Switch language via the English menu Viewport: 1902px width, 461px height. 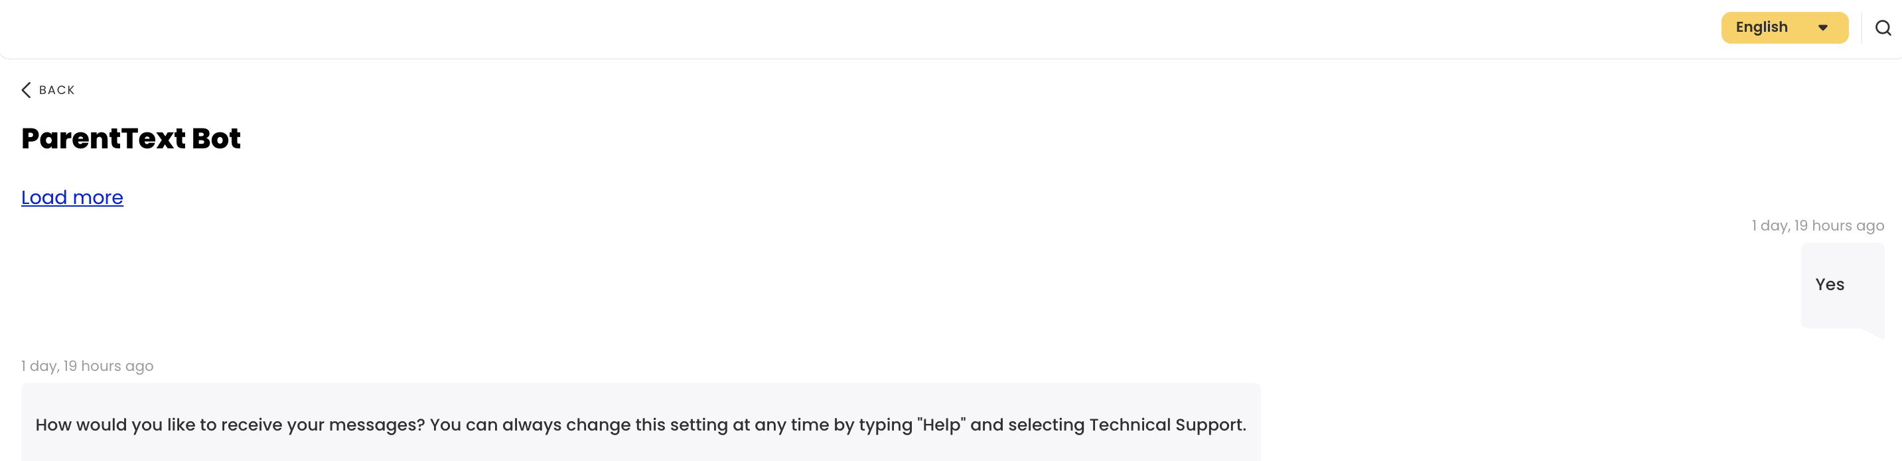(1785, 27)
